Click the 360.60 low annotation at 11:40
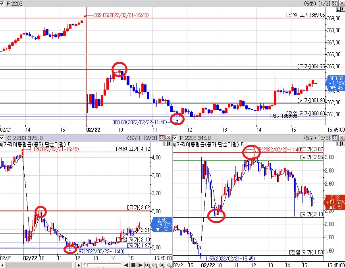 140,122
